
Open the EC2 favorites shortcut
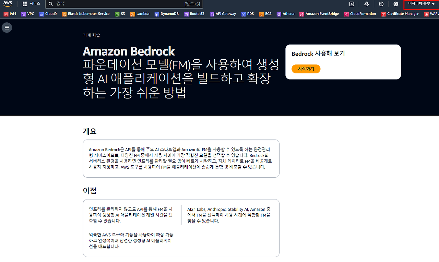pyautogui.click(x=265, y=14)
